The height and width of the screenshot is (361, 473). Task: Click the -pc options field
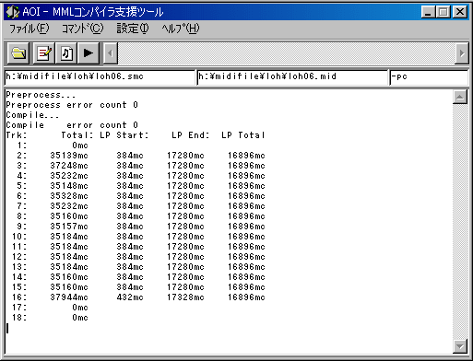(429, 77)
